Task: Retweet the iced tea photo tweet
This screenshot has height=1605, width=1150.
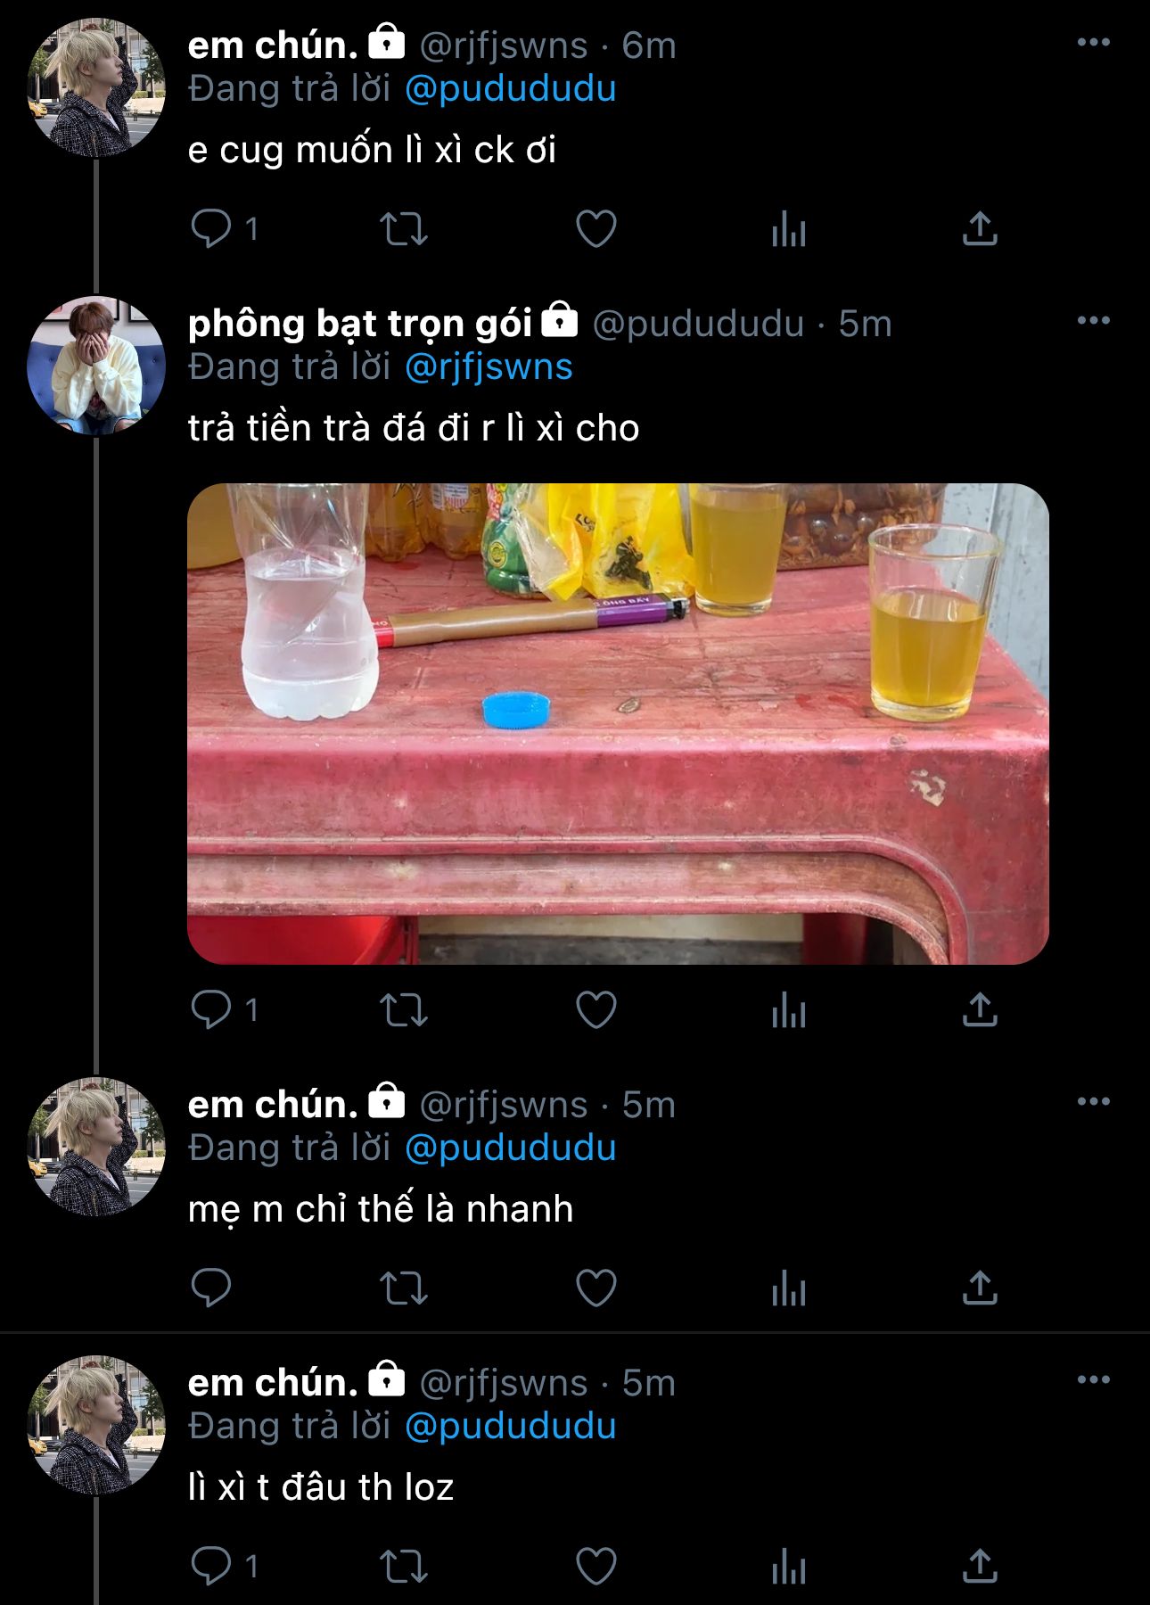Action: pos(404,1010)
